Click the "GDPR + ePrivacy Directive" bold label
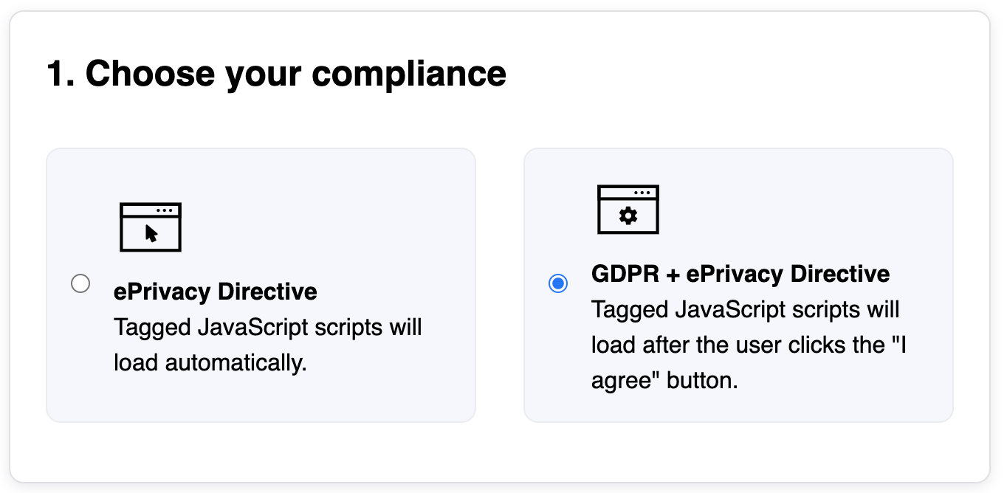The width and height of the screenshot is (1007, 493). (x=740, y=274)
